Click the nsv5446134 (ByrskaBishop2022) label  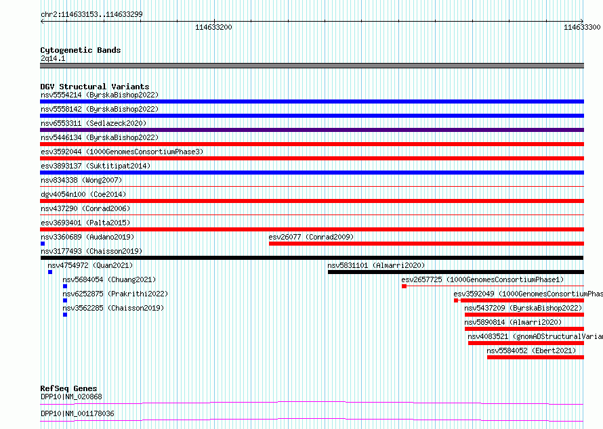(100, 137)
